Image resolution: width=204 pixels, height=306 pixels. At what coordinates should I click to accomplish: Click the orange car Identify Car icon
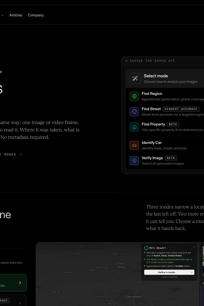pyautogui.click(x=134, y=145)
